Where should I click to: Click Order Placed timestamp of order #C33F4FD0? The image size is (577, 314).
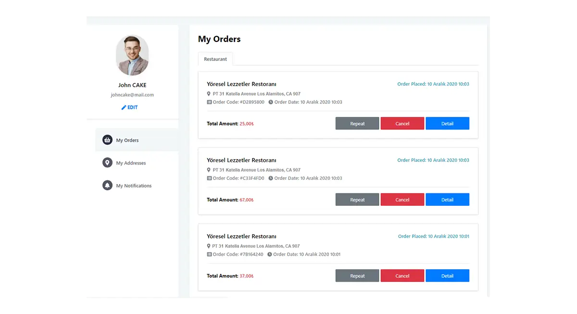(433, 160)
